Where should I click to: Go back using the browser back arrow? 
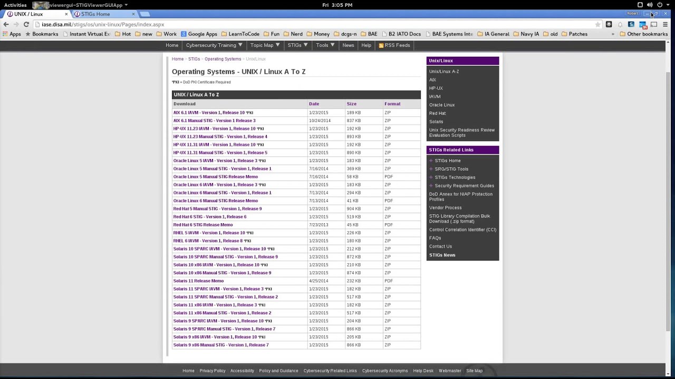tap(6, 24)
